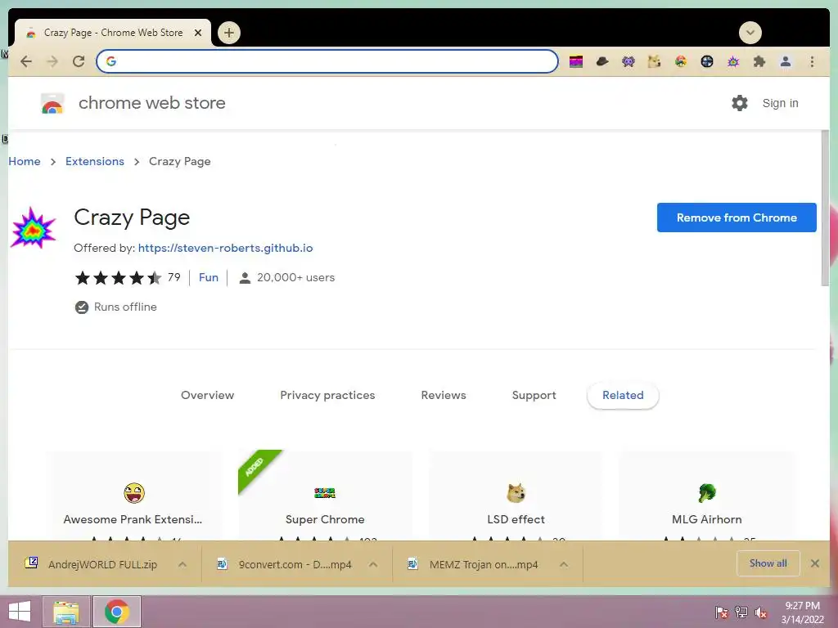Click the browser forward arrow
This screenshot has width=838, height=628.
click(x=52, y=61)
